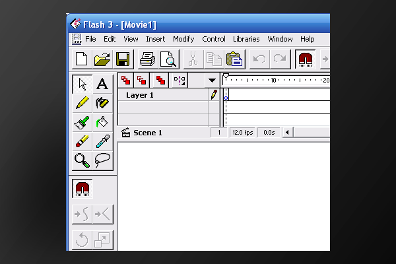Open the Libraries menu
This screenshot has height=264, width=396.
click(246, 39)
